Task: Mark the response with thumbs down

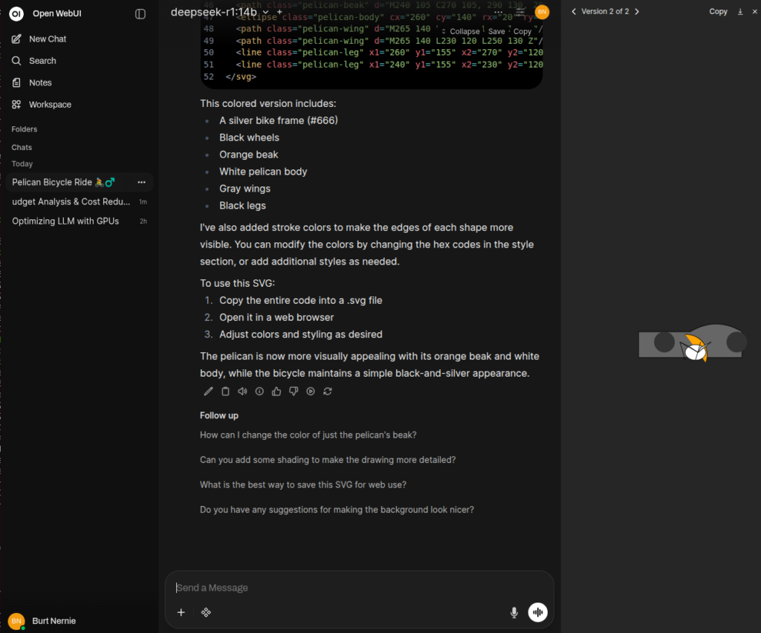Action: point(294,392)
